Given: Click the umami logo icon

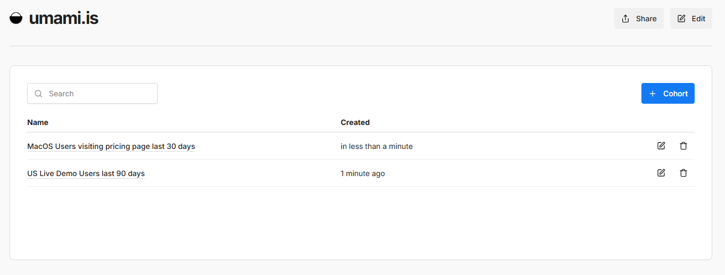Looking at the screenshot, I should [x=16, y=18].
